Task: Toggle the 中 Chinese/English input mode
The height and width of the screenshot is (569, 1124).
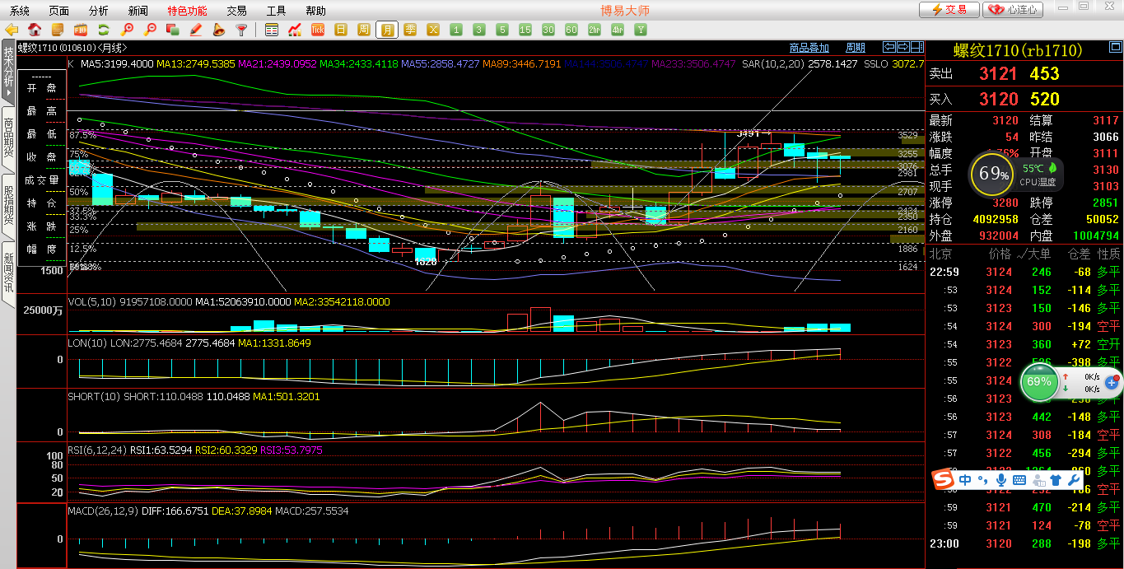Action: coord(965,479)
